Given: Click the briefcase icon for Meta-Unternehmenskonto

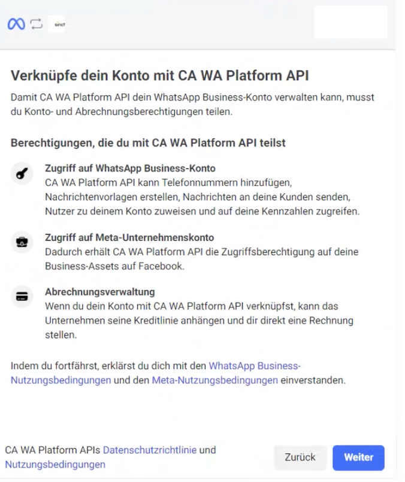Looking at the screenshot, I should tap(22, 242).
